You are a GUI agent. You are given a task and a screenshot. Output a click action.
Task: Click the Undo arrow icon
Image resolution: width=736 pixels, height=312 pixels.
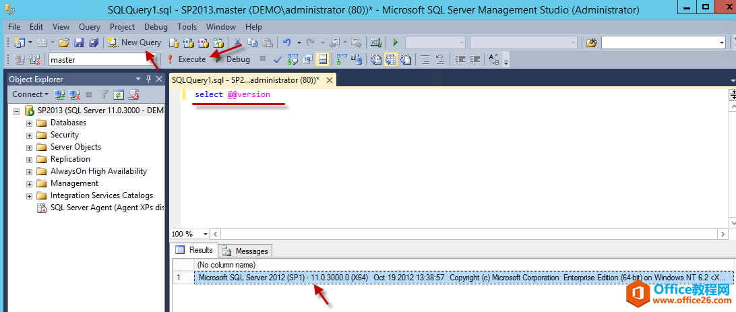click(x=287, y=42)
